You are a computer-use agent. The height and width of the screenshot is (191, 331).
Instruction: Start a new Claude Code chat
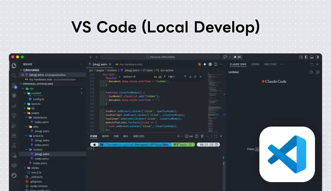[318, 72]
